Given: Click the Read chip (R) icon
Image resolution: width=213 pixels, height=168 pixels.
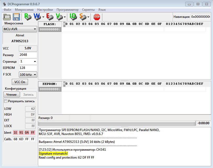Looking at the screenshot, I should pos(27,17).
